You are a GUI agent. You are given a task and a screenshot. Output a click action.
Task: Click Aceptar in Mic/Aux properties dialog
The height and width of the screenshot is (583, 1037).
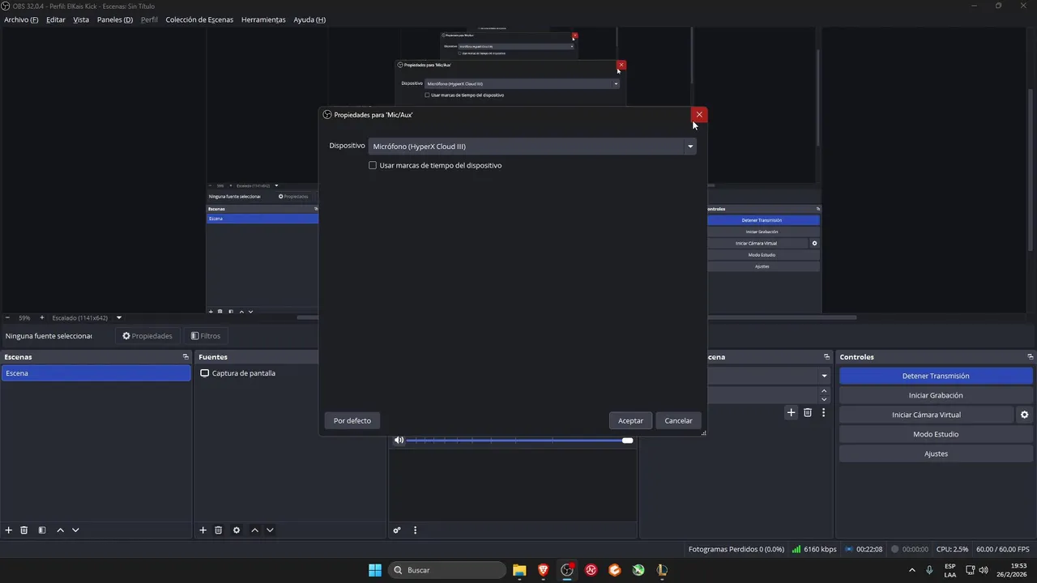click(630, 421)
